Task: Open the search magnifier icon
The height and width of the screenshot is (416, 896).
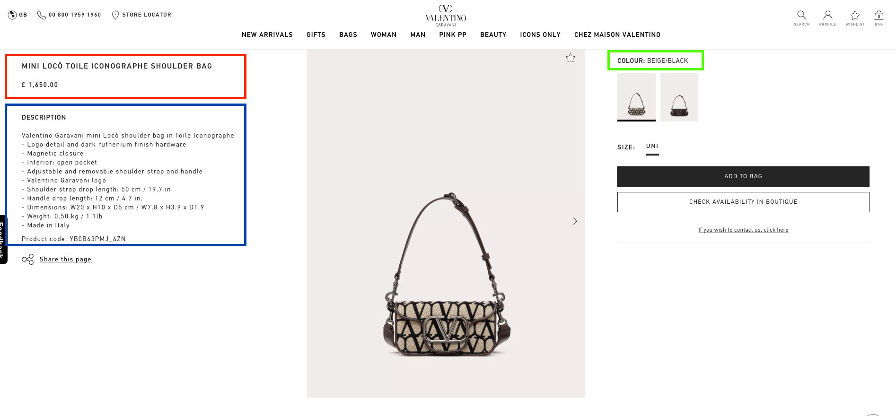Action: (x=801, y=15)
